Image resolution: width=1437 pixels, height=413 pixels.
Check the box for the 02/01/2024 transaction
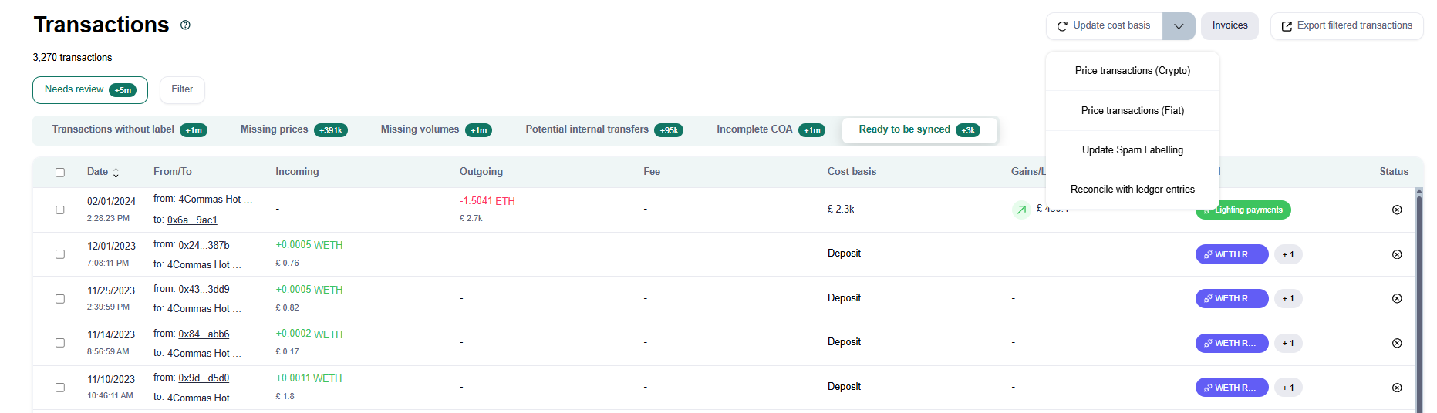point(60,210)
